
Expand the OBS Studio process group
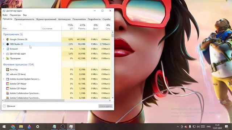(3, 44)
